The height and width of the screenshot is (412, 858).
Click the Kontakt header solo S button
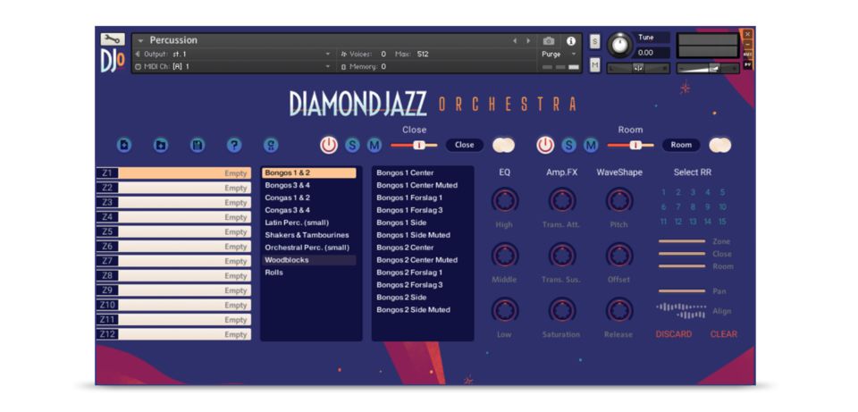pyautogui.click(x=595, y=41)
